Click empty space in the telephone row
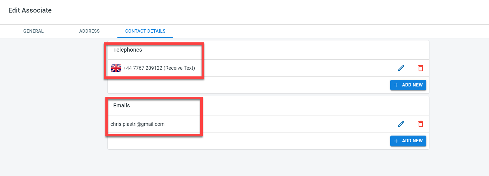Screen dimensions: 489x176 (280, 68)
